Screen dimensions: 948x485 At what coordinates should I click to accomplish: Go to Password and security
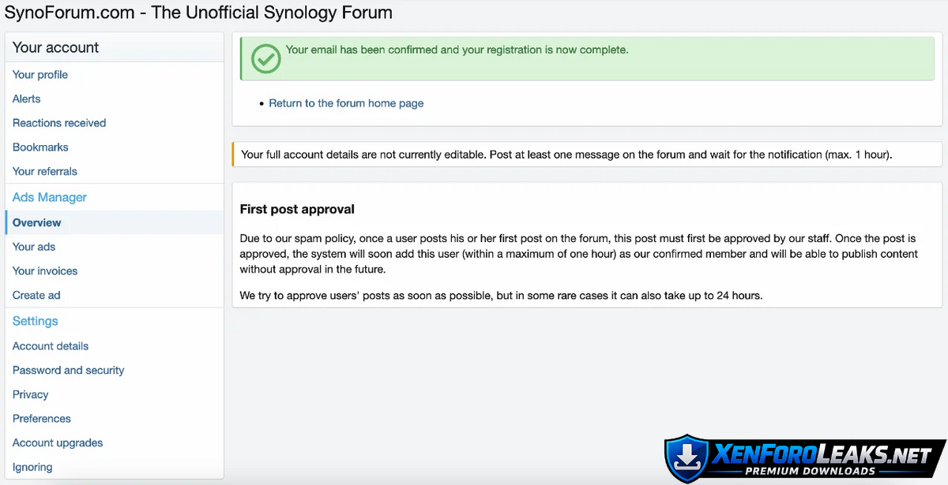coord(69,370)
